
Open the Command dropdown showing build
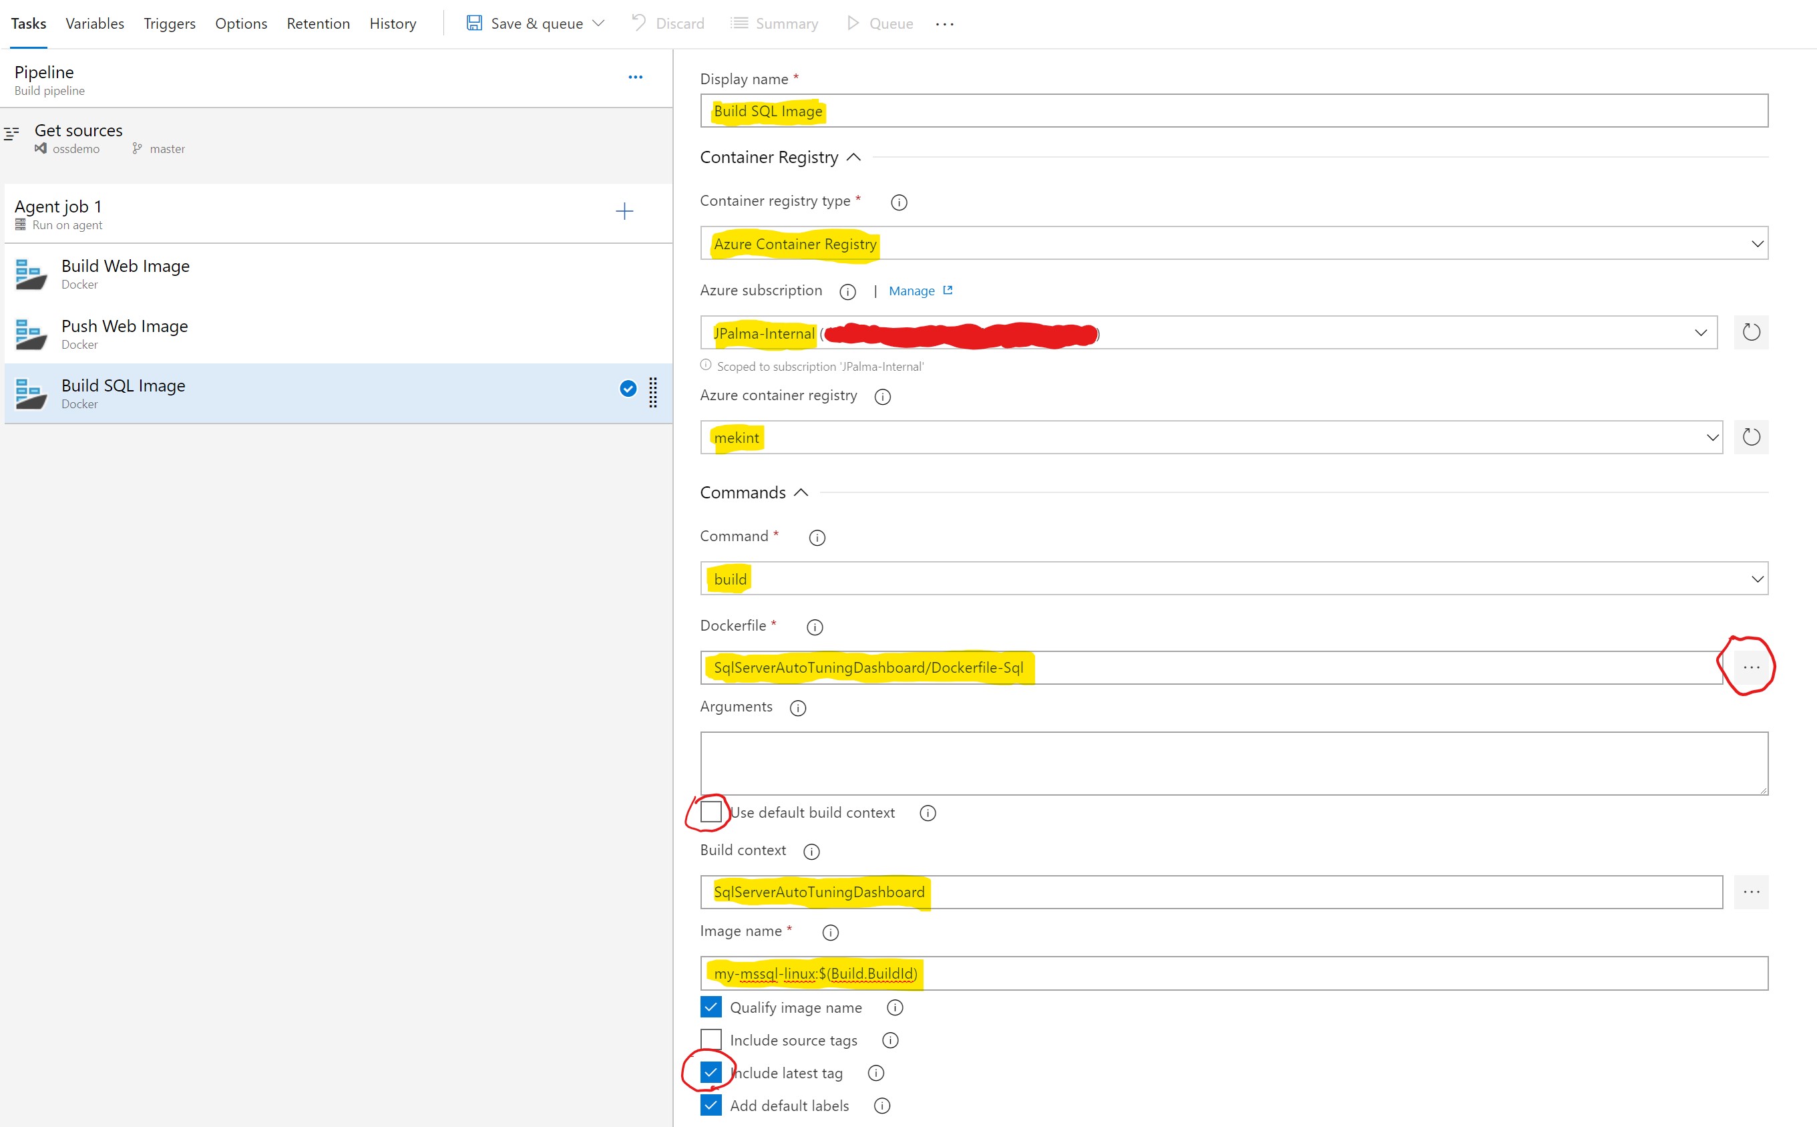(1233, 579)
